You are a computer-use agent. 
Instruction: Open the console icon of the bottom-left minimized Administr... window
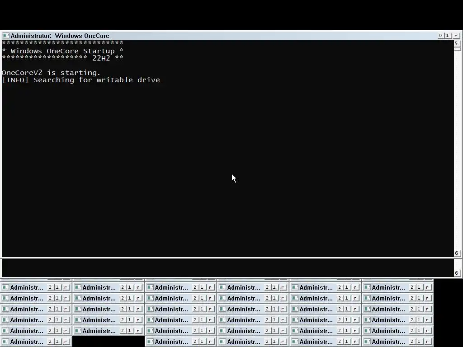click(x=5, y=342)
